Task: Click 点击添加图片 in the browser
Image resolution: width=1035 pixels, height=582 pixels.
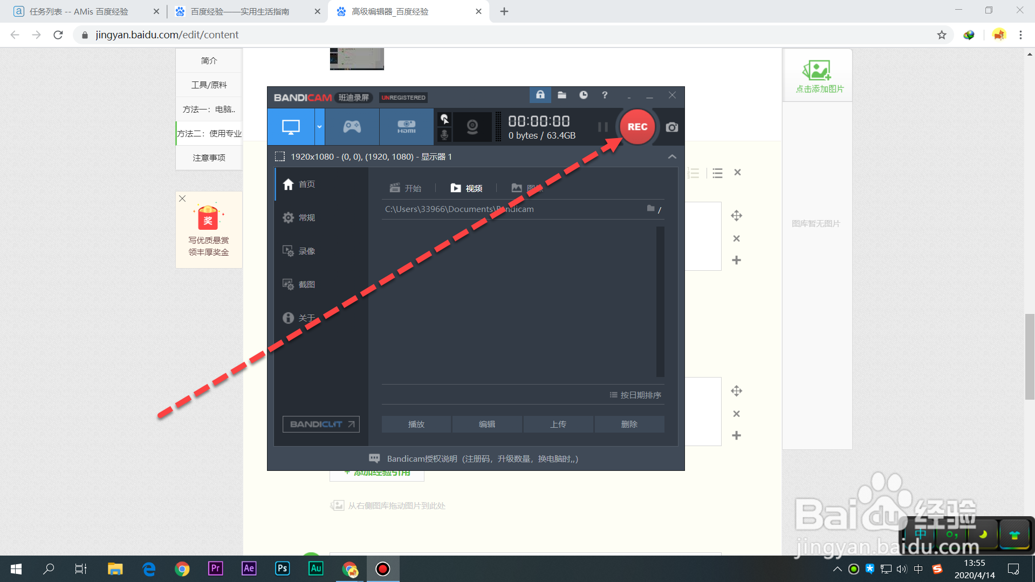Action: (818, 76)
